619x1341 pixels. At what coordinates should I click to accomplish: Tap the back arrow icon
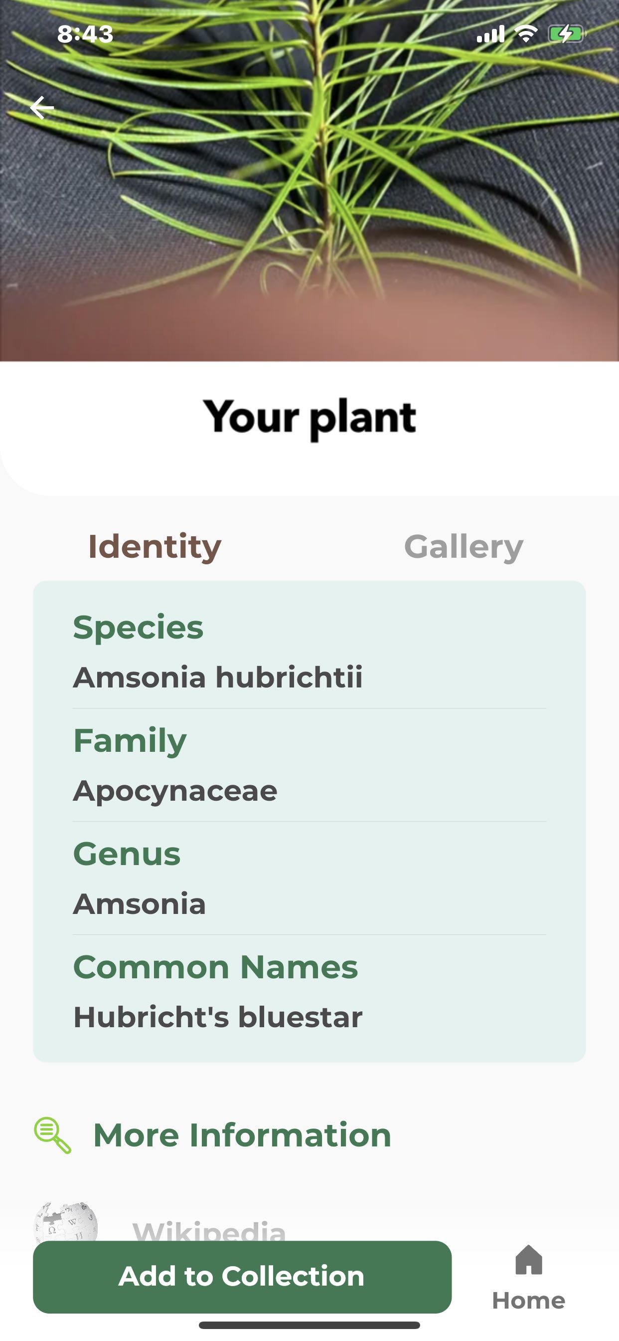pyautogui.click(x=42, y=108)
